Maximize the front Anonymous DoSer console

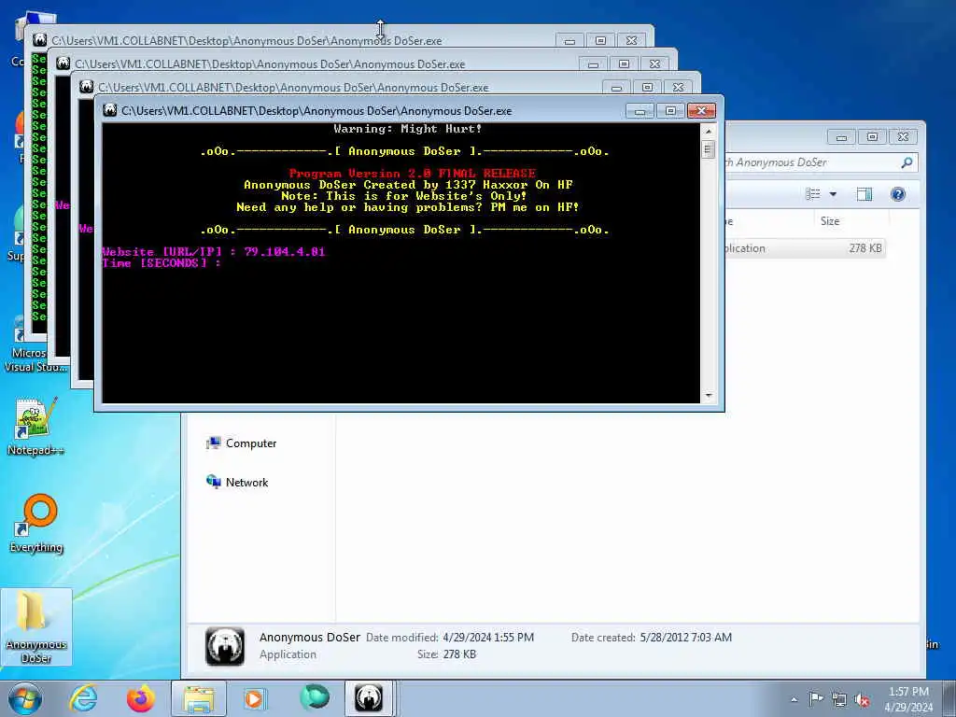[670, 110]
